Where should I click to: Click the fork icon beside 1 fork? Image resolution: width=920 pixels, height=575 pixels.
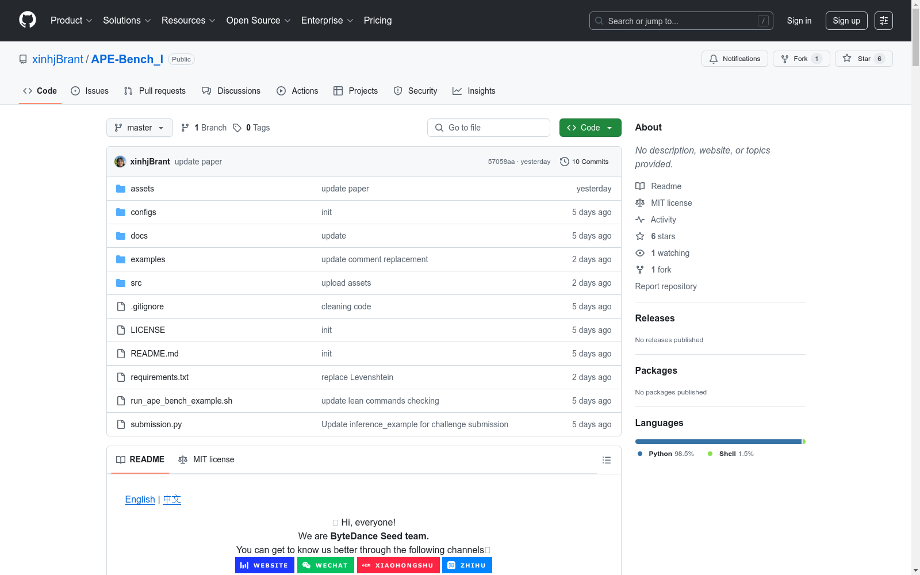coord(640,270)
